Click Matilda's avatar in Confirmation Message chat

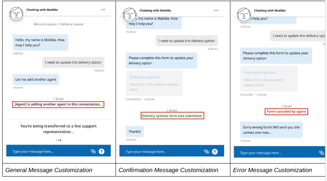tap(129, 14)
